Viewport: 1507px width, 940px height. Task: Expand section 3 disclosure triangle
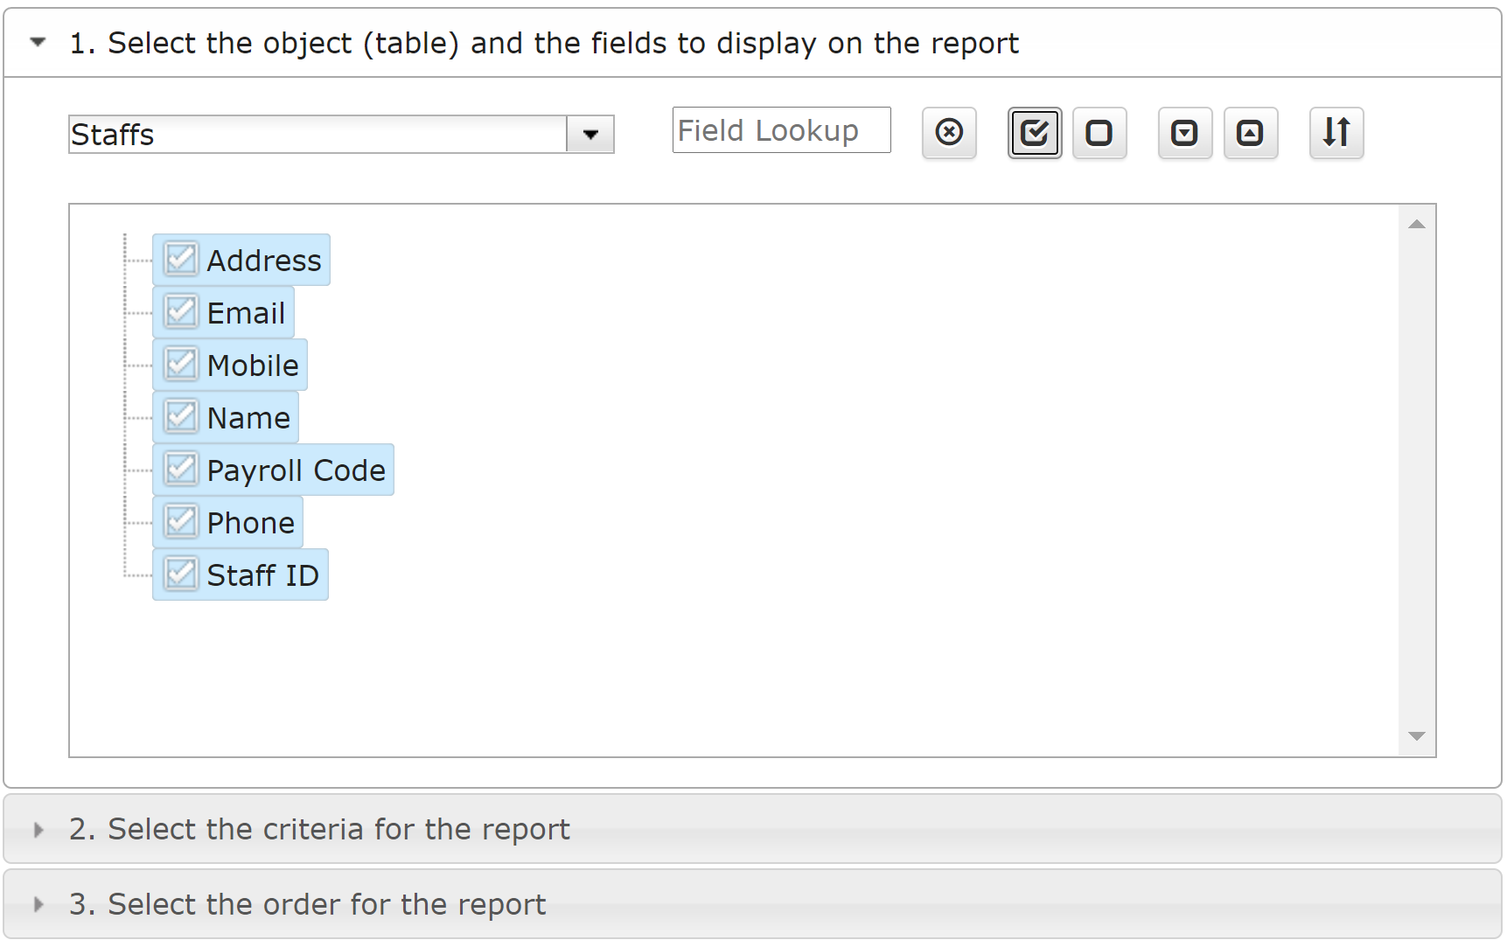(x=38, y=905)
